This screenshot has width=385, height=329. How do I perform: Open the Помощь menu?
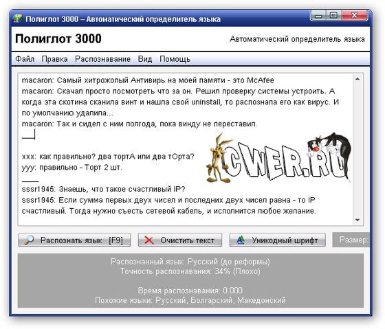tap(175, 59)
